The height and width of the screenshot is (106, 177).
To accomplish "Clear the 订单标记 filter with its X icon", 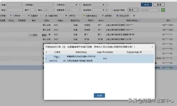I will pyautogui.click(x=76, y=5).
